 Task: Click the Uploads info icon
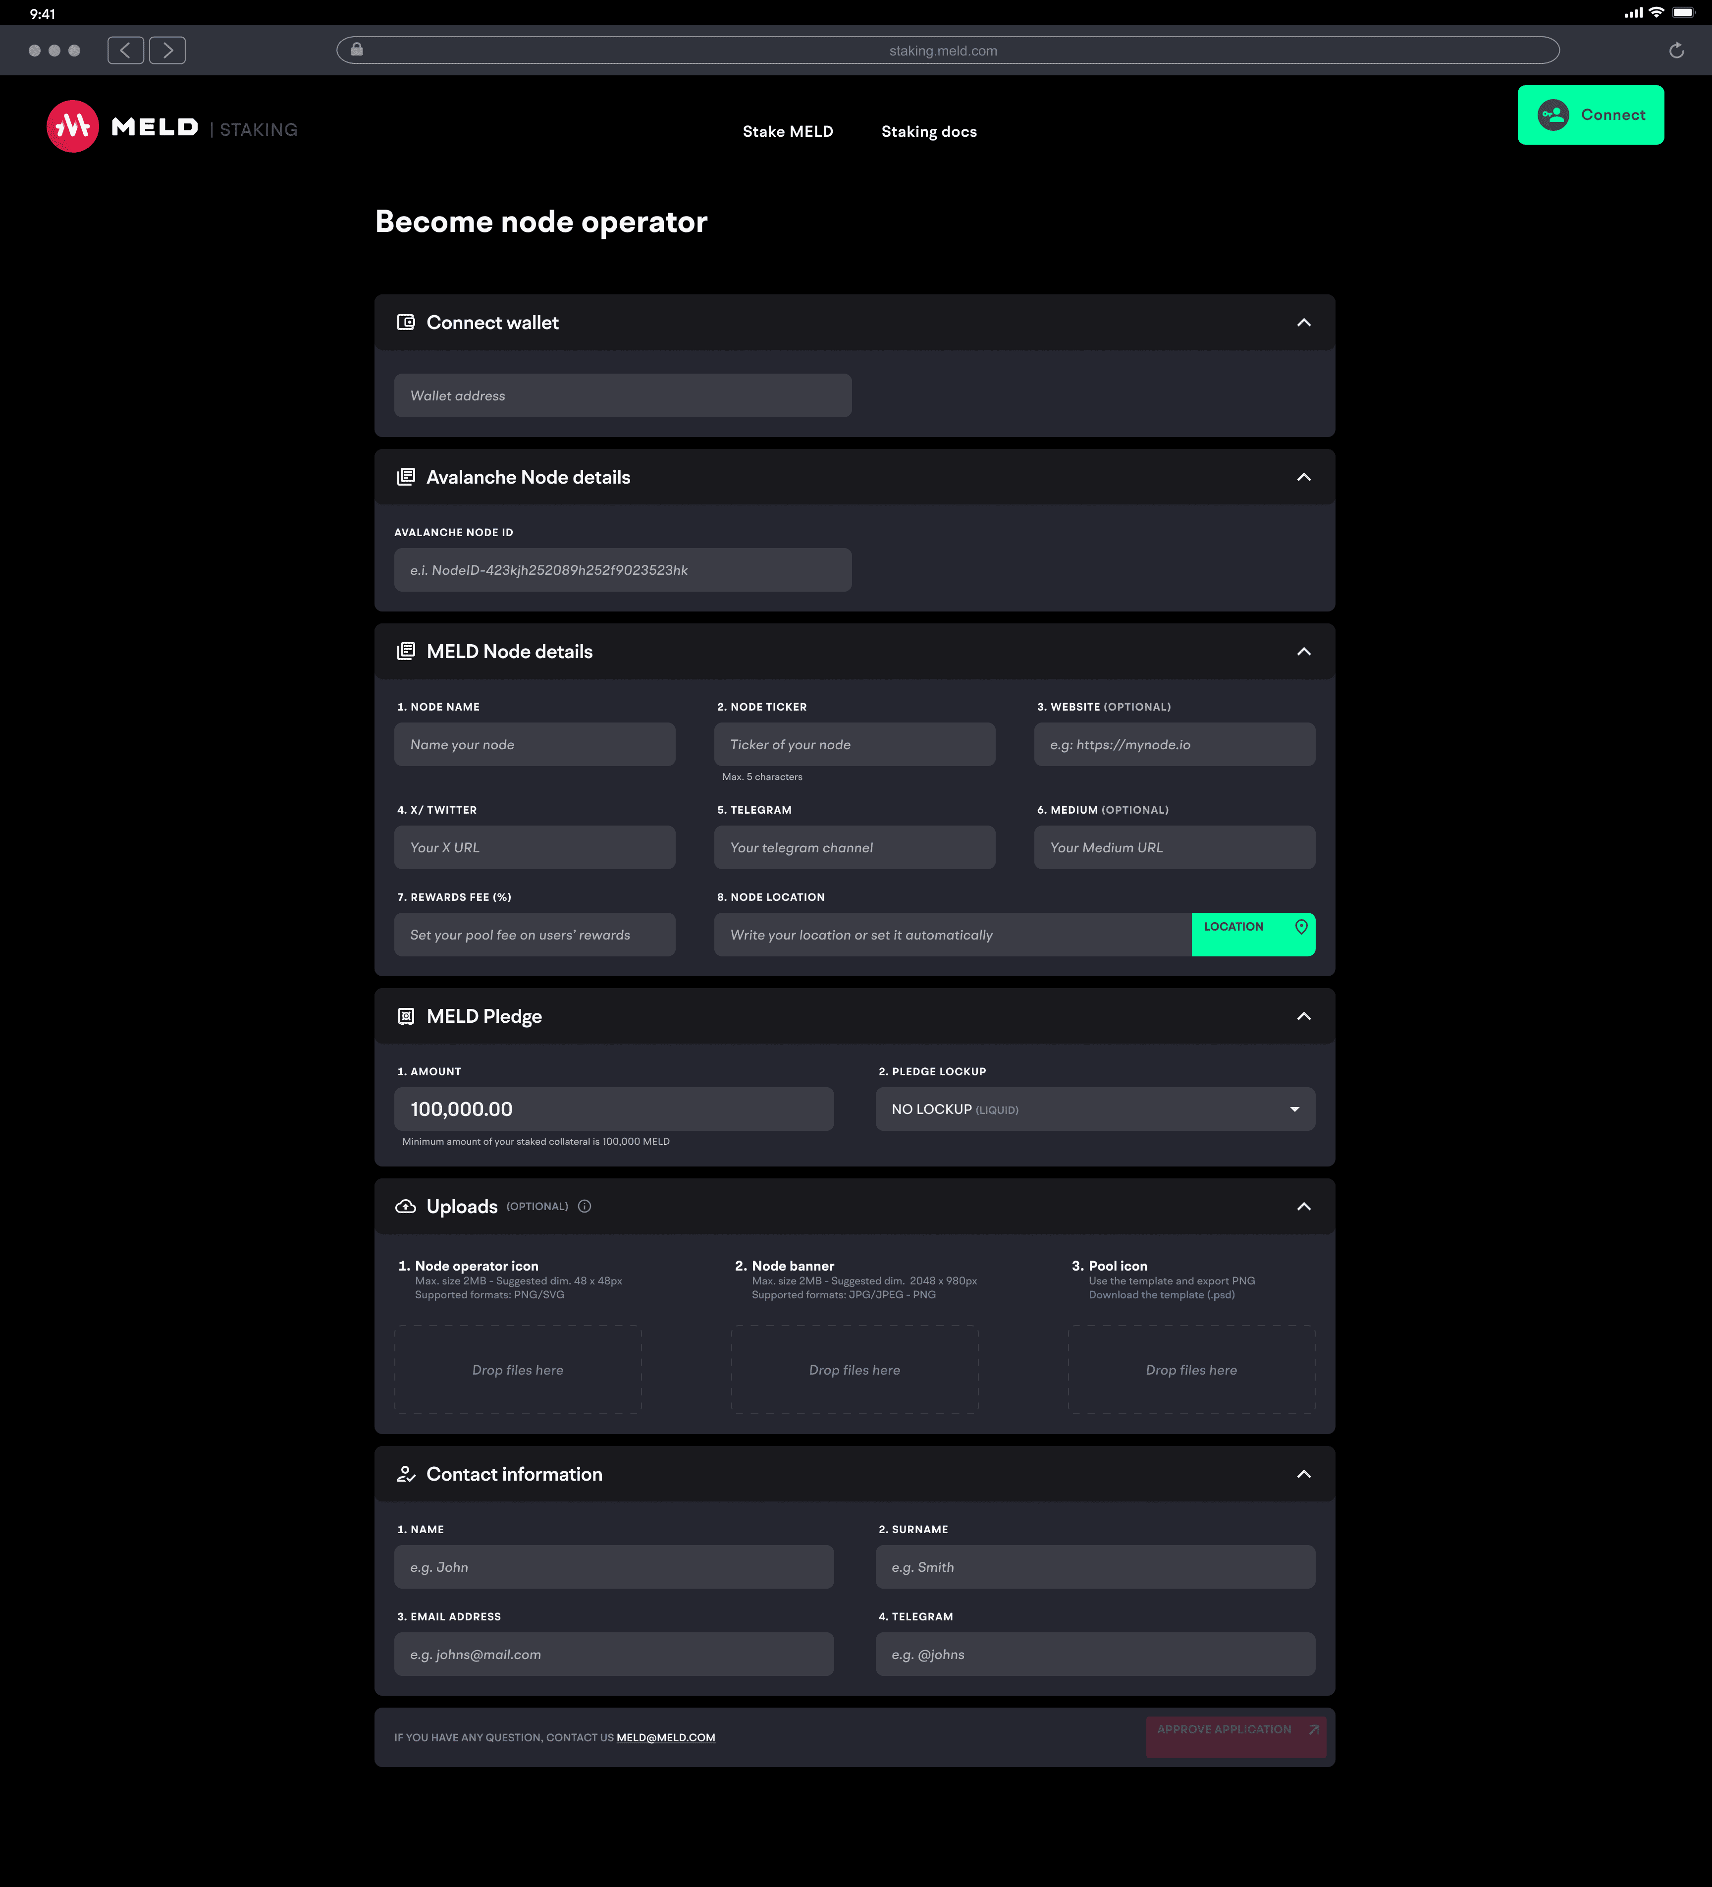pyautogui.click(x=585, y=1206)
